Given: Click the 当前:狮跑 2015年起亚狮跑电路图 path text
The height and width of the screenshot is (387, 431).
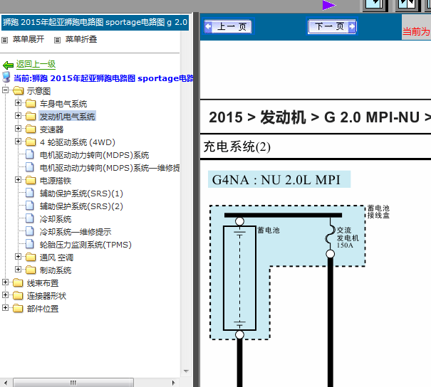Looking at the screenshot, I should [103, 78].
